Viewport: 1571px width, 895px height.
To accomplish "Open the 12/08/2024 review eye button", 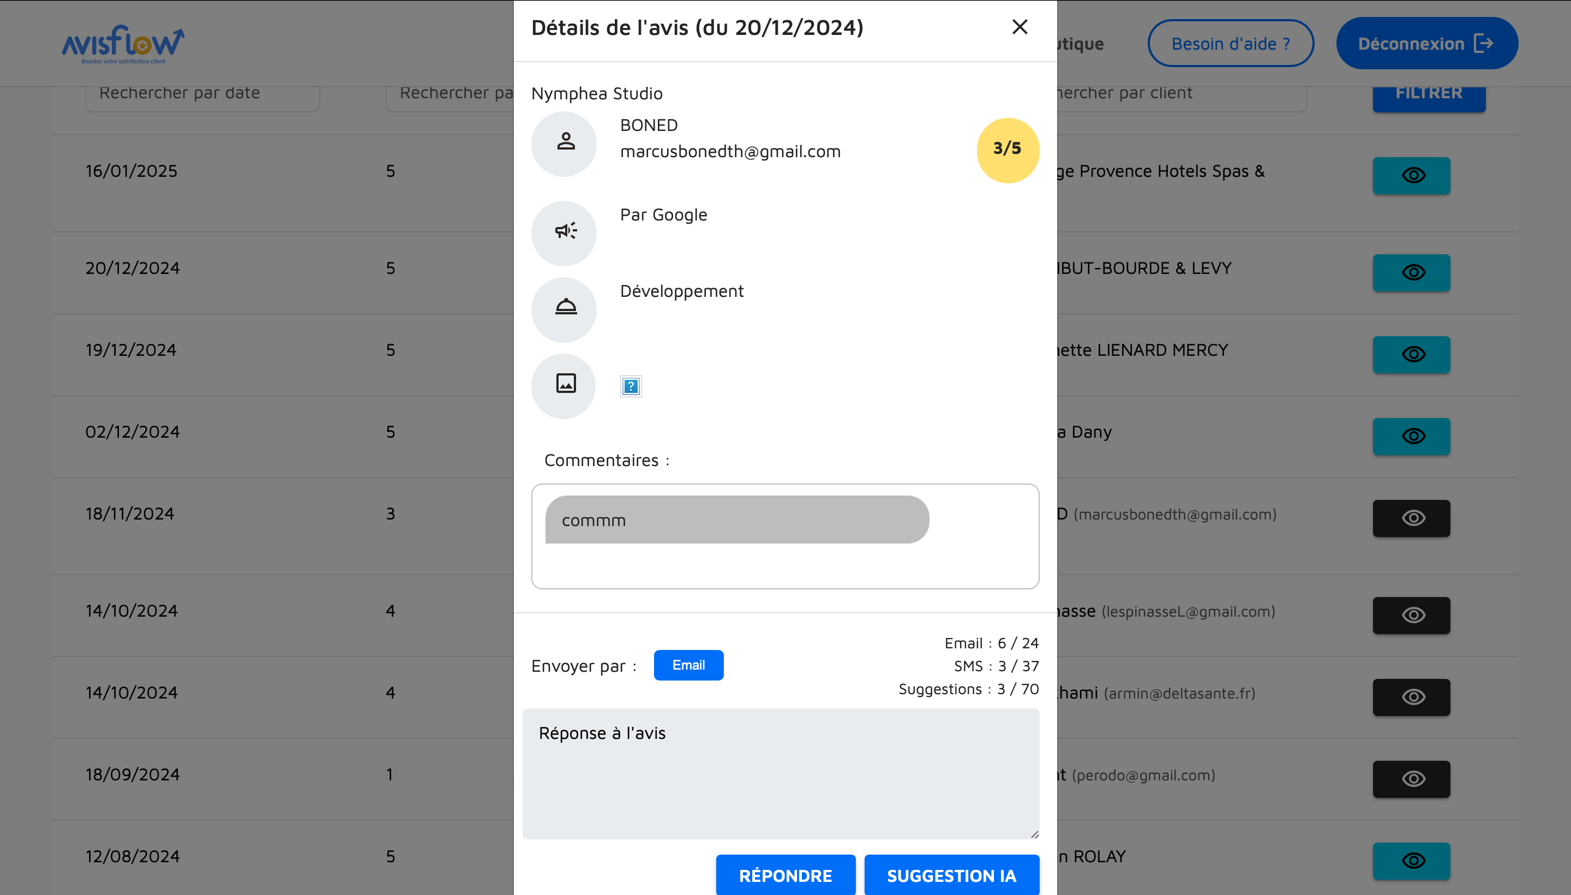I will click(1411, 861).
